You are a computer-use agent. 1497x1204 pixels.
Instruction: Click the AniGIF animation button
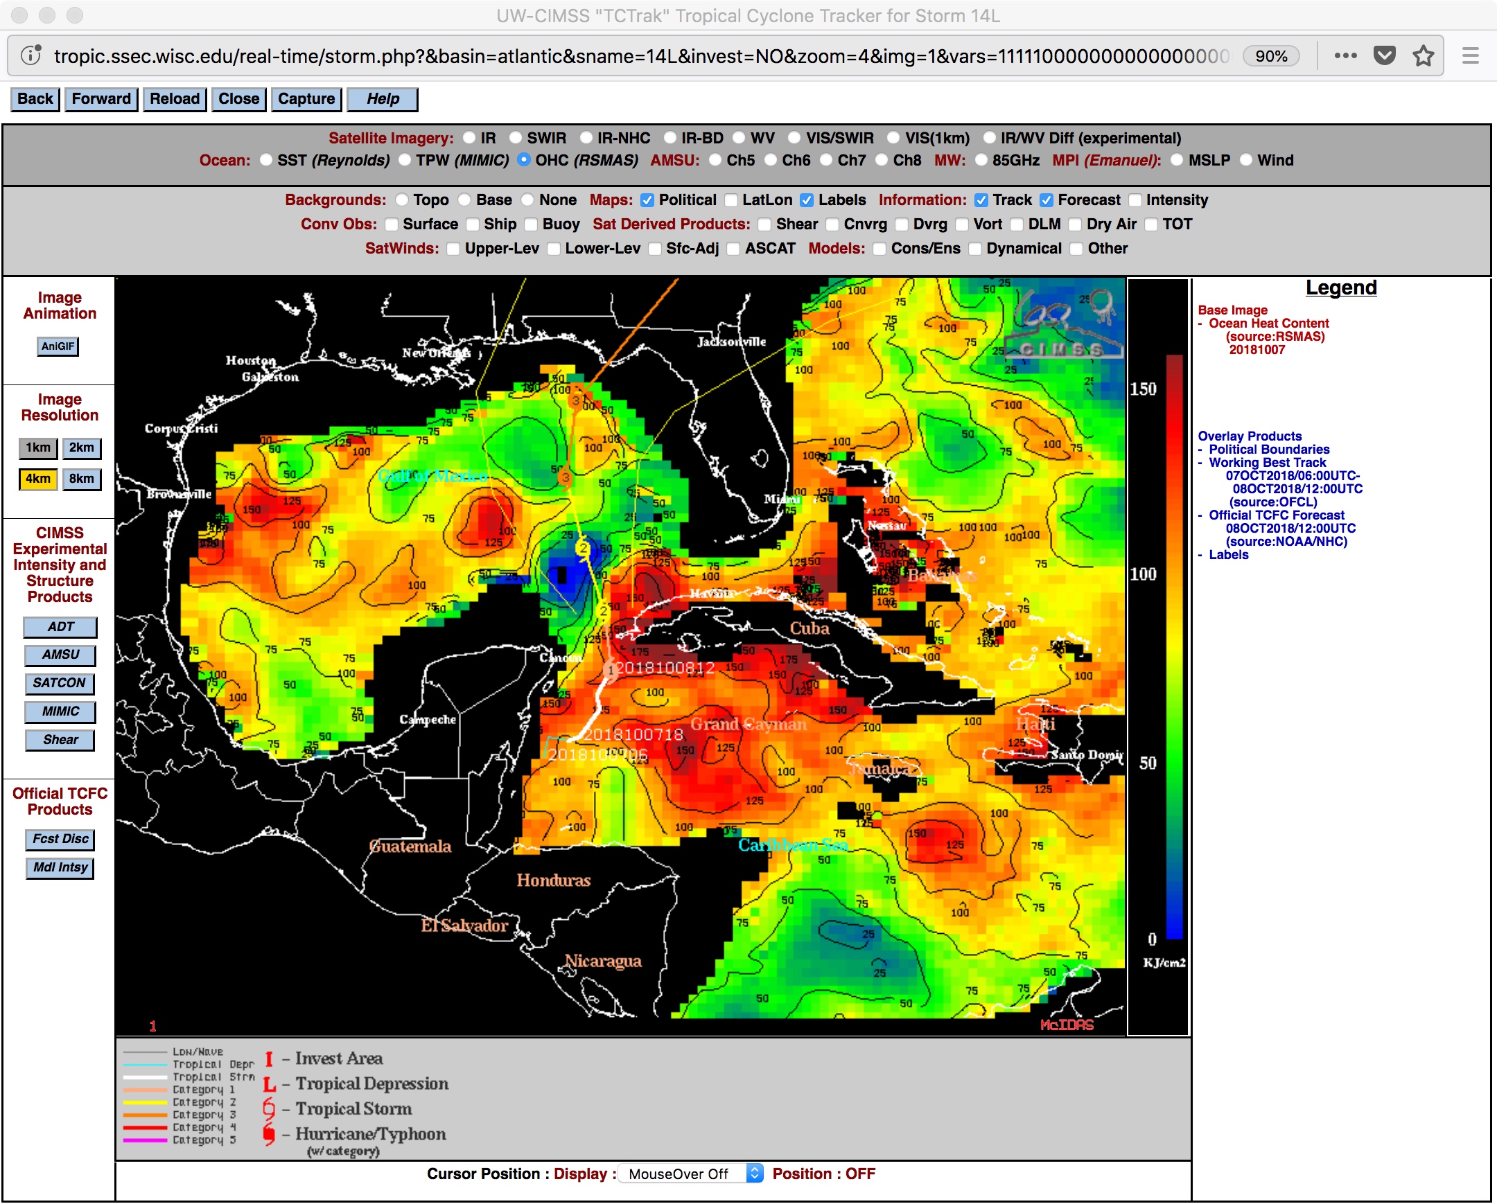coord(58,346)
